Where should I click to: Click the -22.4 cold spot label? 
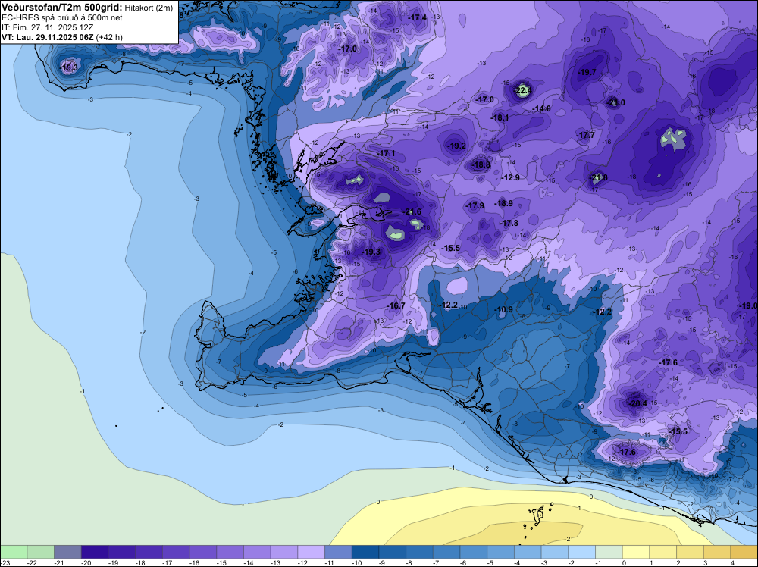(522, 90)
